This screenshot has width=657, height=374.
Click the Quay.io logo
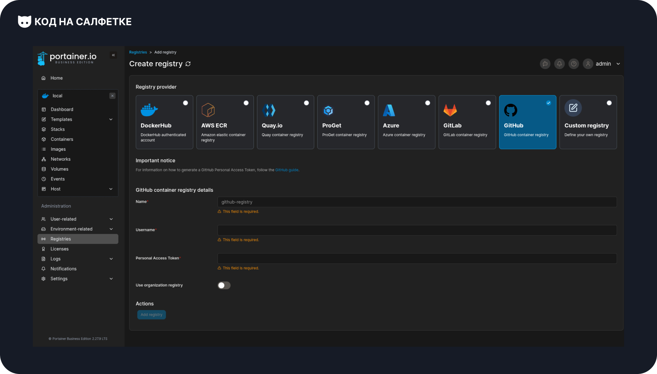(269, 110)
